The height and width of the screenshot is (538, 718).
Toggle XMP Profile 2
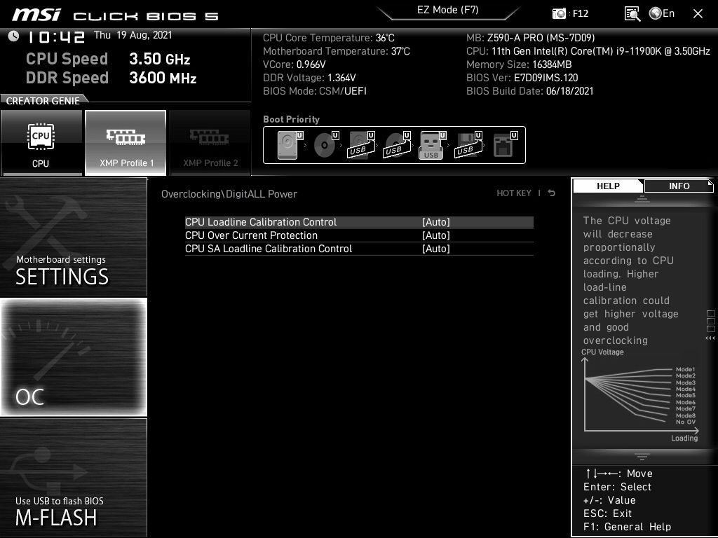point(210,143)
